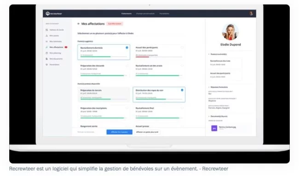299x176 pixels.
Task: Go back using arrow beside Mes affectations
Action: pos(79,23)
